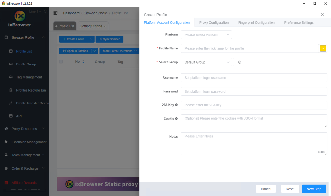Select the Getting Started page tab
Viewport: 331px width, 196px height.
tap(93, 26)
